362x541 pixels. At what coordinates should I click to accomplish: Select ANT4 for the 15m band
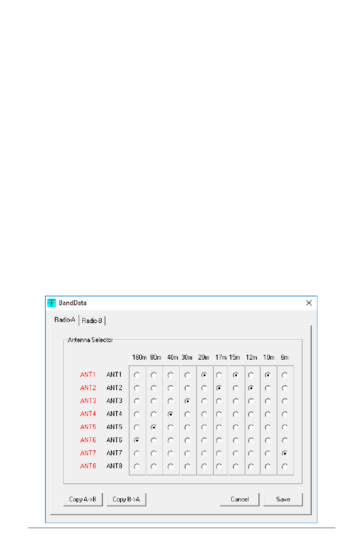[x=235, y=414]
